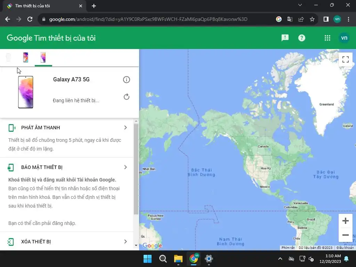The width and height of the screenshot is (356, 267).
Task: Expand the XÓA THIẾT BỊ chevron
Action: [x=126, y=242]
